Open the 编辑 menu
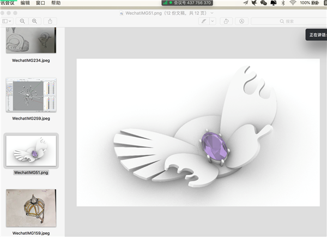 point(25,3)
